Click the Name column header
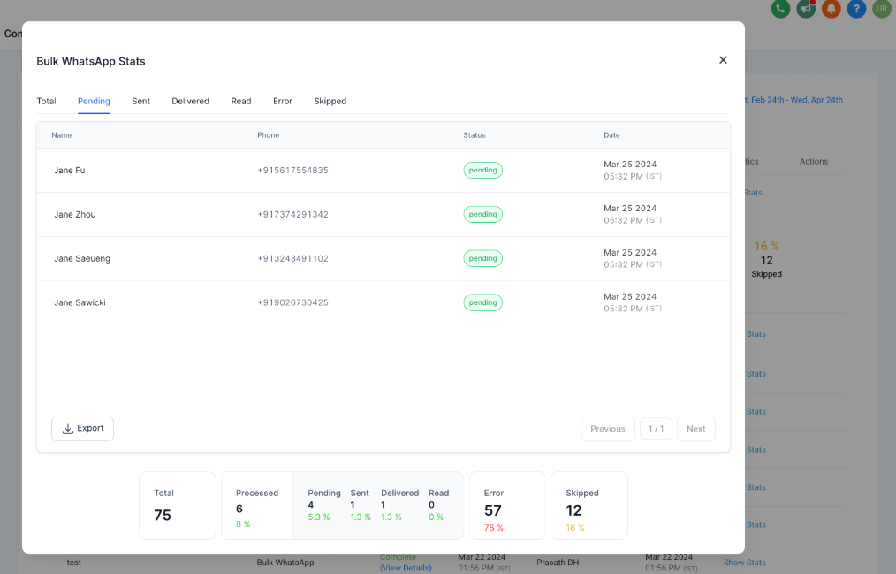The height and width of the screenshot is (574, 896). [x=62, y=135]
